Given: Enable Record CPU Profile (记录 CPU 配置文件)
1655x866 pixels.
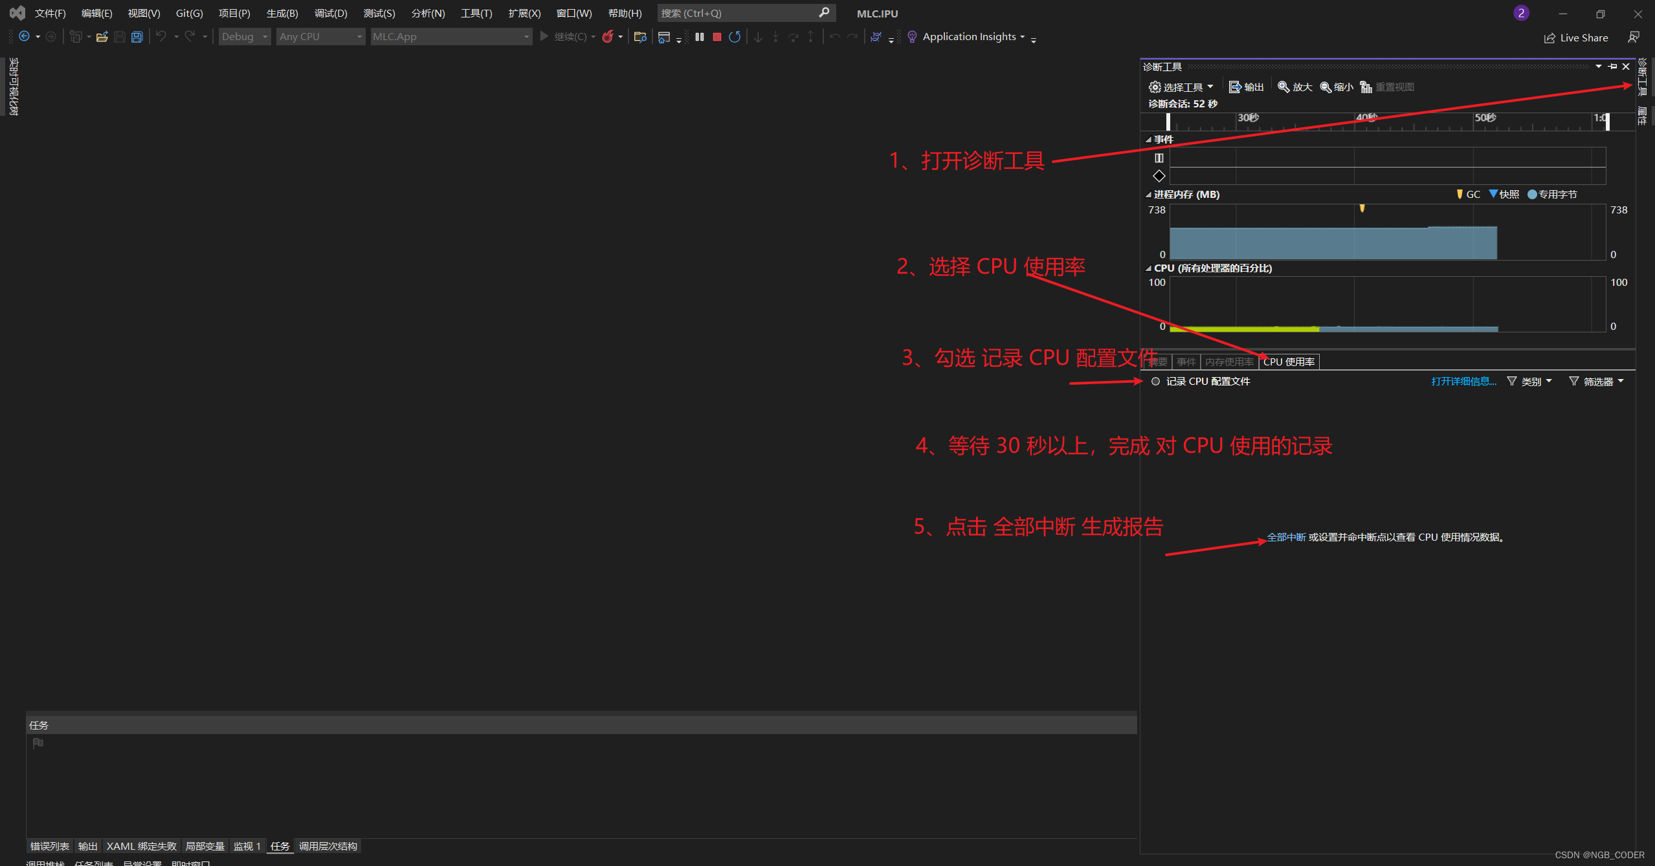Looking at the screenshot, I should 1155,382.
